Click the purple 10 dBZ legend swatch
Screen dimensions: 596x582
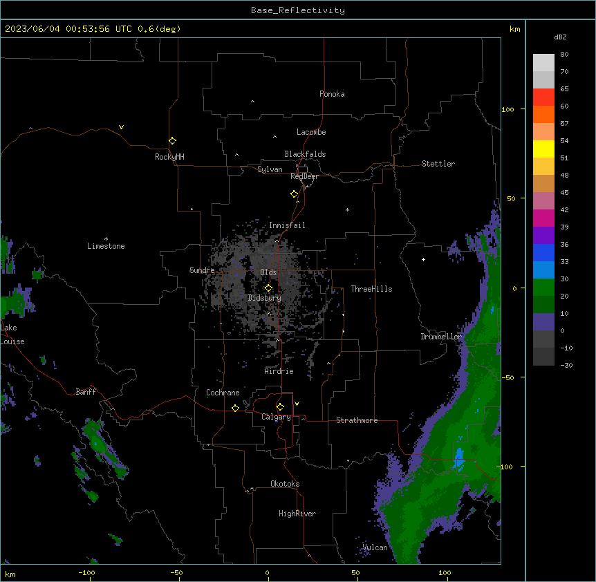tap(543, 322)
